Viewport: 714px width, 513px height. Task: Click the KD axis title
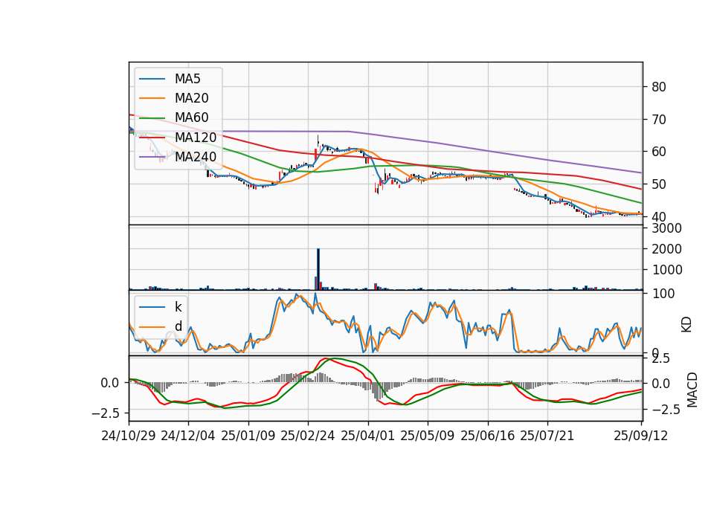pyautogui.click(x=686, y=325)
